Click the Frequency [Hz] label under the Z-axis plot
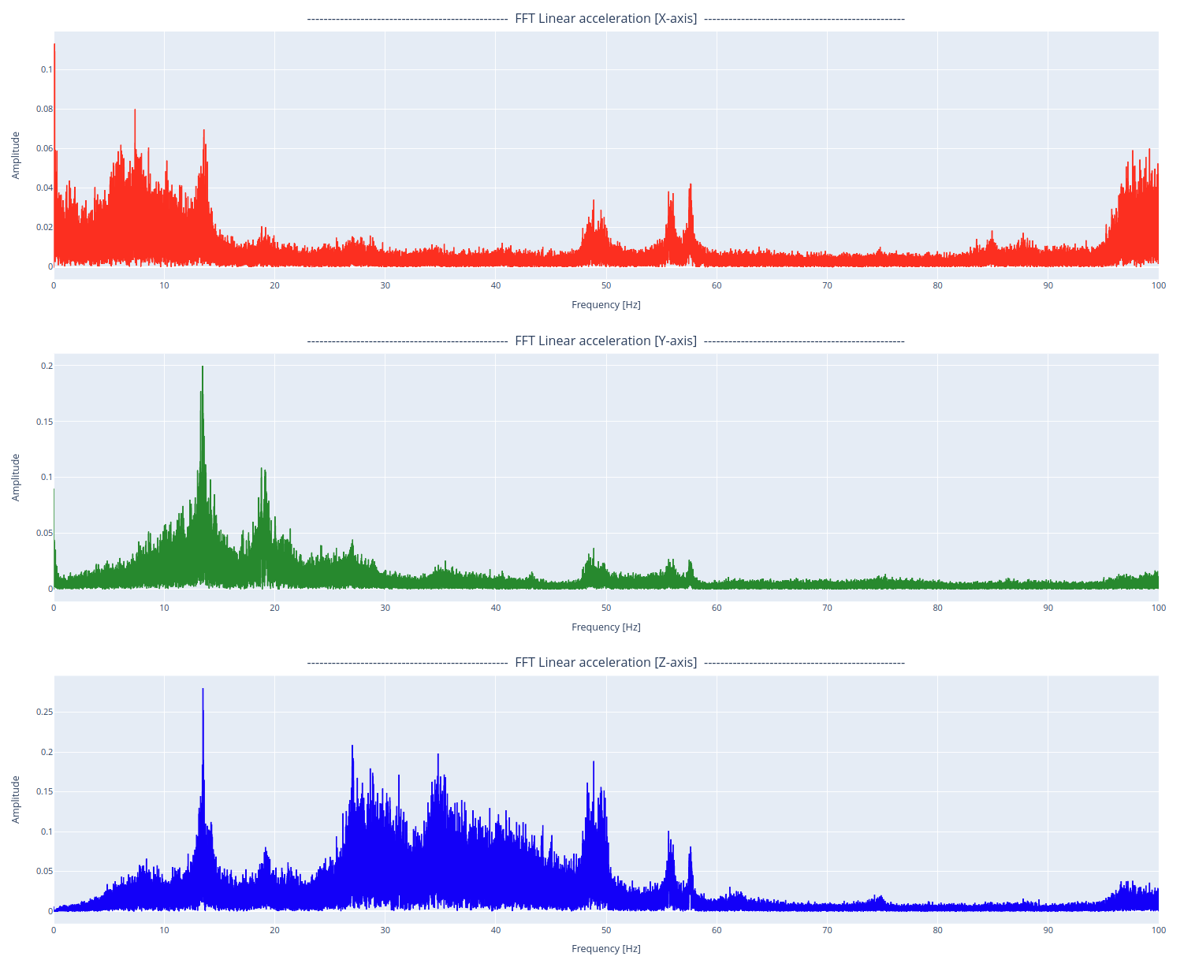The height and width of the screenshot is (960, 1184). click(x=605, y=949)
